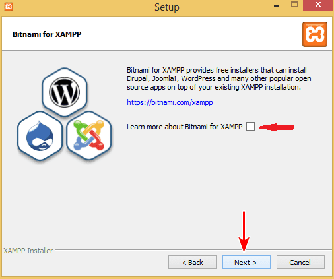The width and height of the screenshot is (334, 279).
Task: Click the XAMPP icon in the title bar
Action: click(9, 7)
